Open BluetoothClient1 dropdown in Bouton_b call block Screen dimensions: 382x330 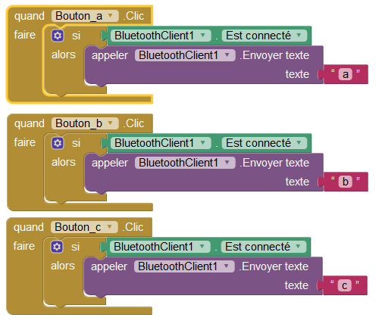[185, 163]
